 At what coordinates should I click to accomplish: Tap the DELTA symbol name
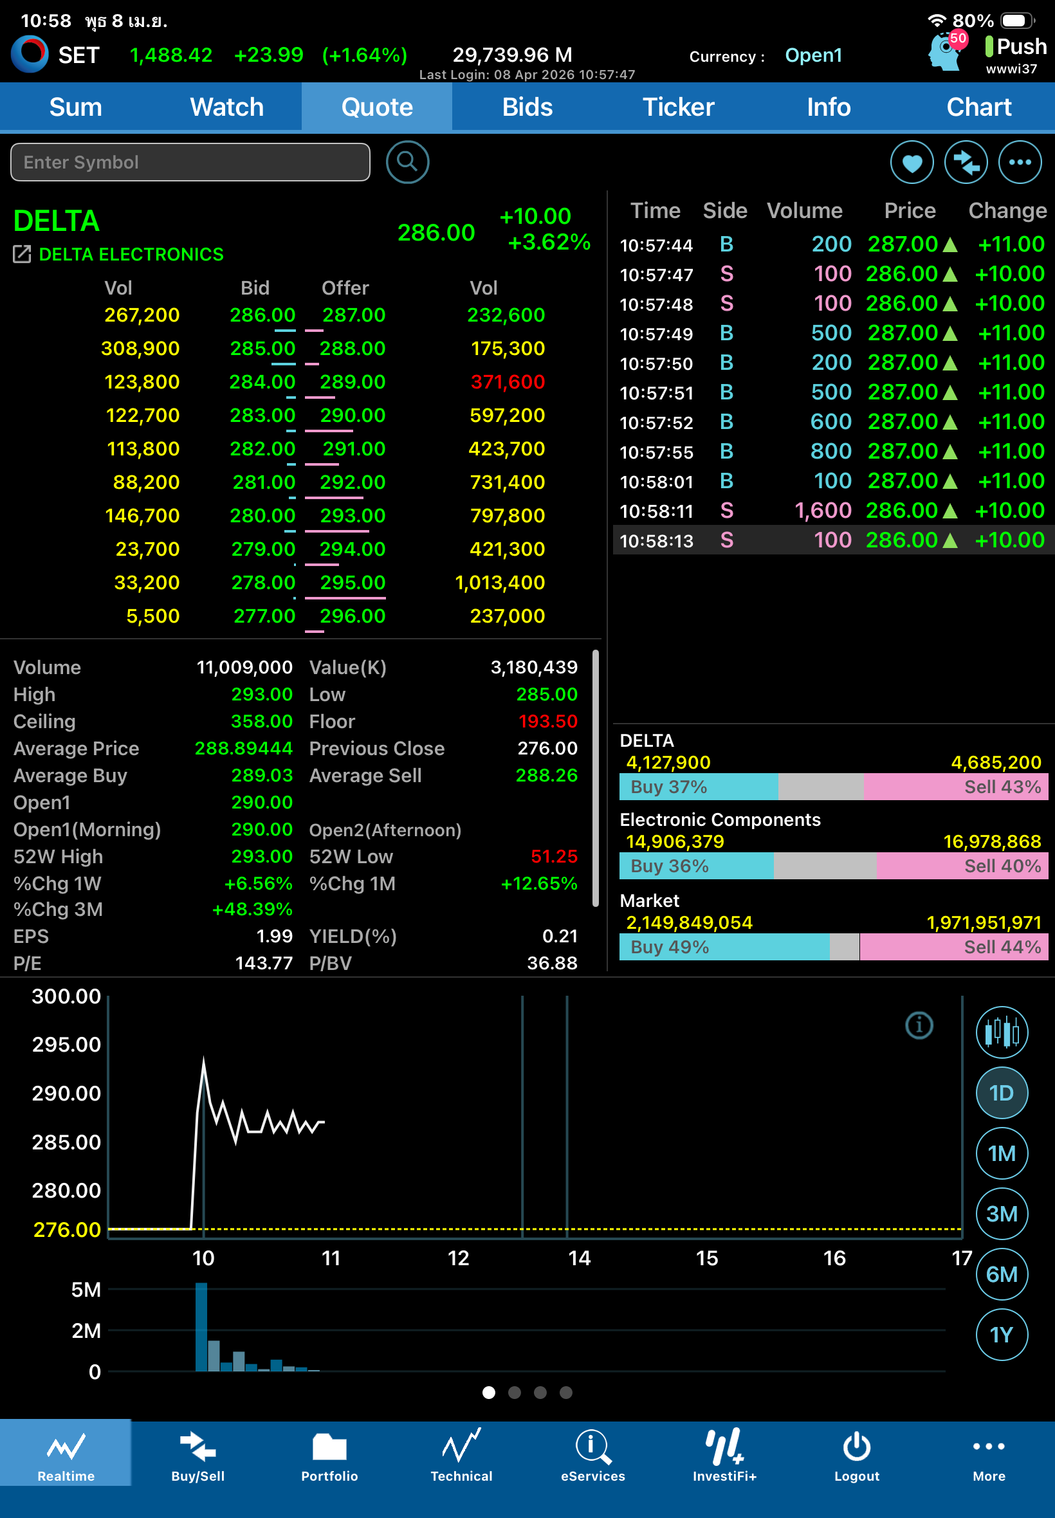[56, 221]
